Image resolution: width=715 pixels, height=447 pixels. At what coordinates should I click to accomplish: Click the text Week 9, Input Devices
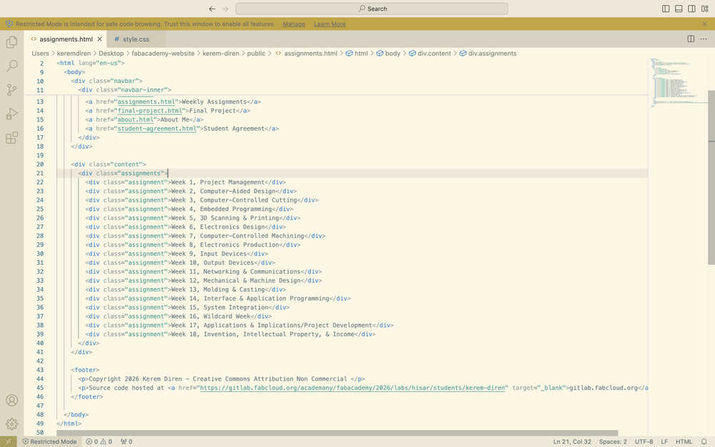(209, 254)
